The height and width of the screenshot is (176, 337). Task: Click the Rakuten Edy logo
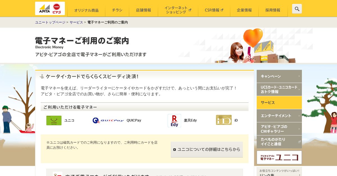[x=174, y=121]
